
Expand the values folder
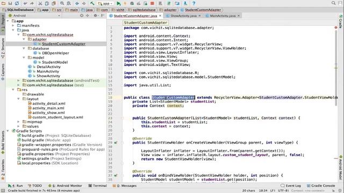click(19, 127)
